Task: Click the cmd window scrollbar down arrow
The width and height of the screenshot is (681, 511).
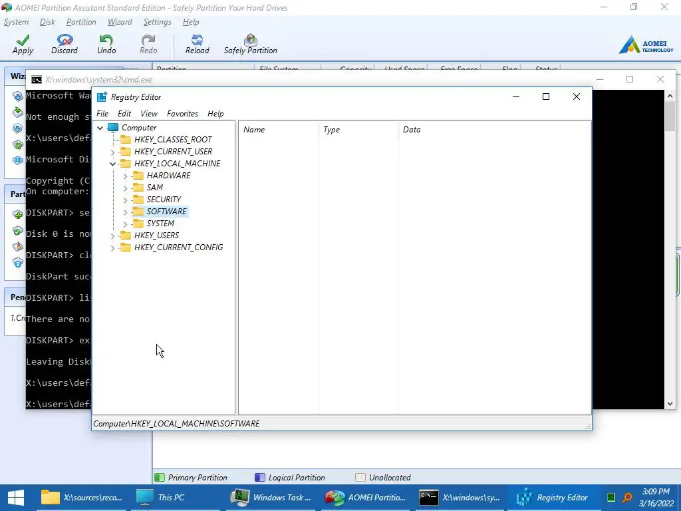Action: pos(670,404)
